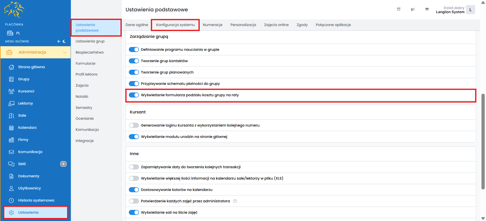Open Bezpieczeństwo settings section
This screenshot has width=486, height=221.
click(x=90, y=52)
